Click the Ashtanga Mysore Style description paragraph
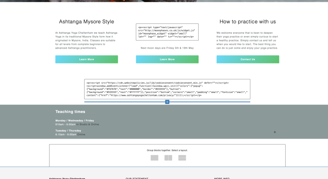Image resolution: width=328 pixels, height=179 pixels. [86, 40]
